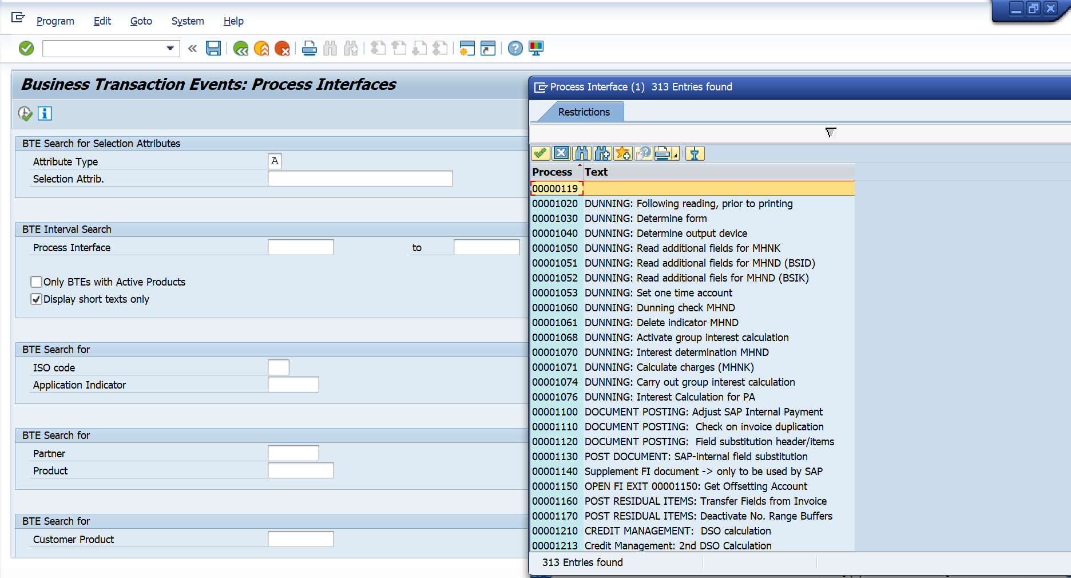The image size is (1071, 578).
Task: Click the Insert in personal list star icon
Action: click(622, 153)
